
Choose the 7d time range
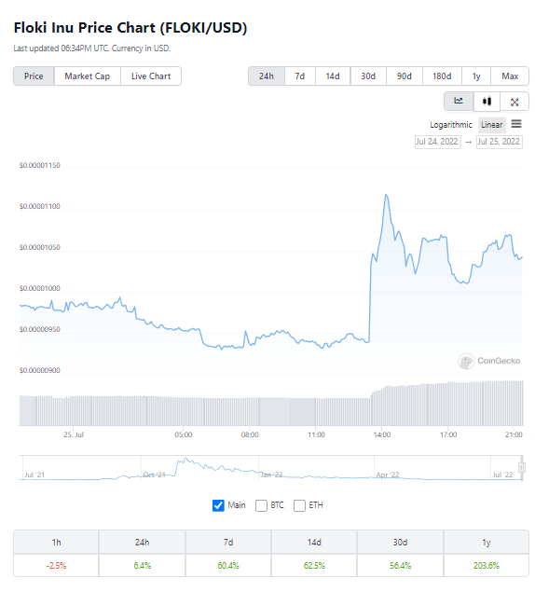pos(300,76)
